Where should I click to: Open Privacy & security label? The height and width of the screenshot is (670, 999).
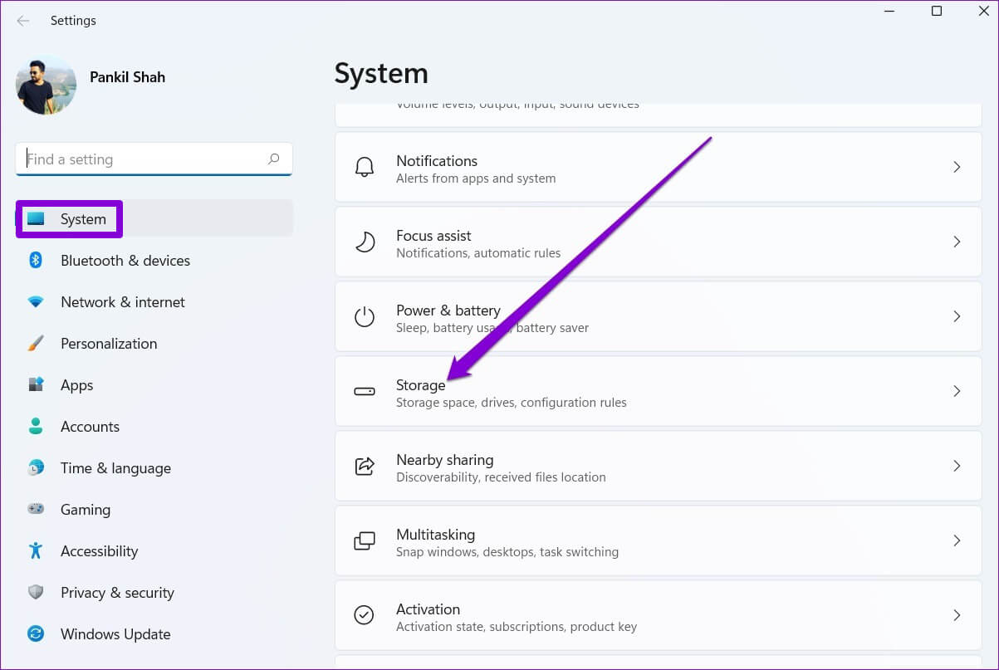pos(117,593)
